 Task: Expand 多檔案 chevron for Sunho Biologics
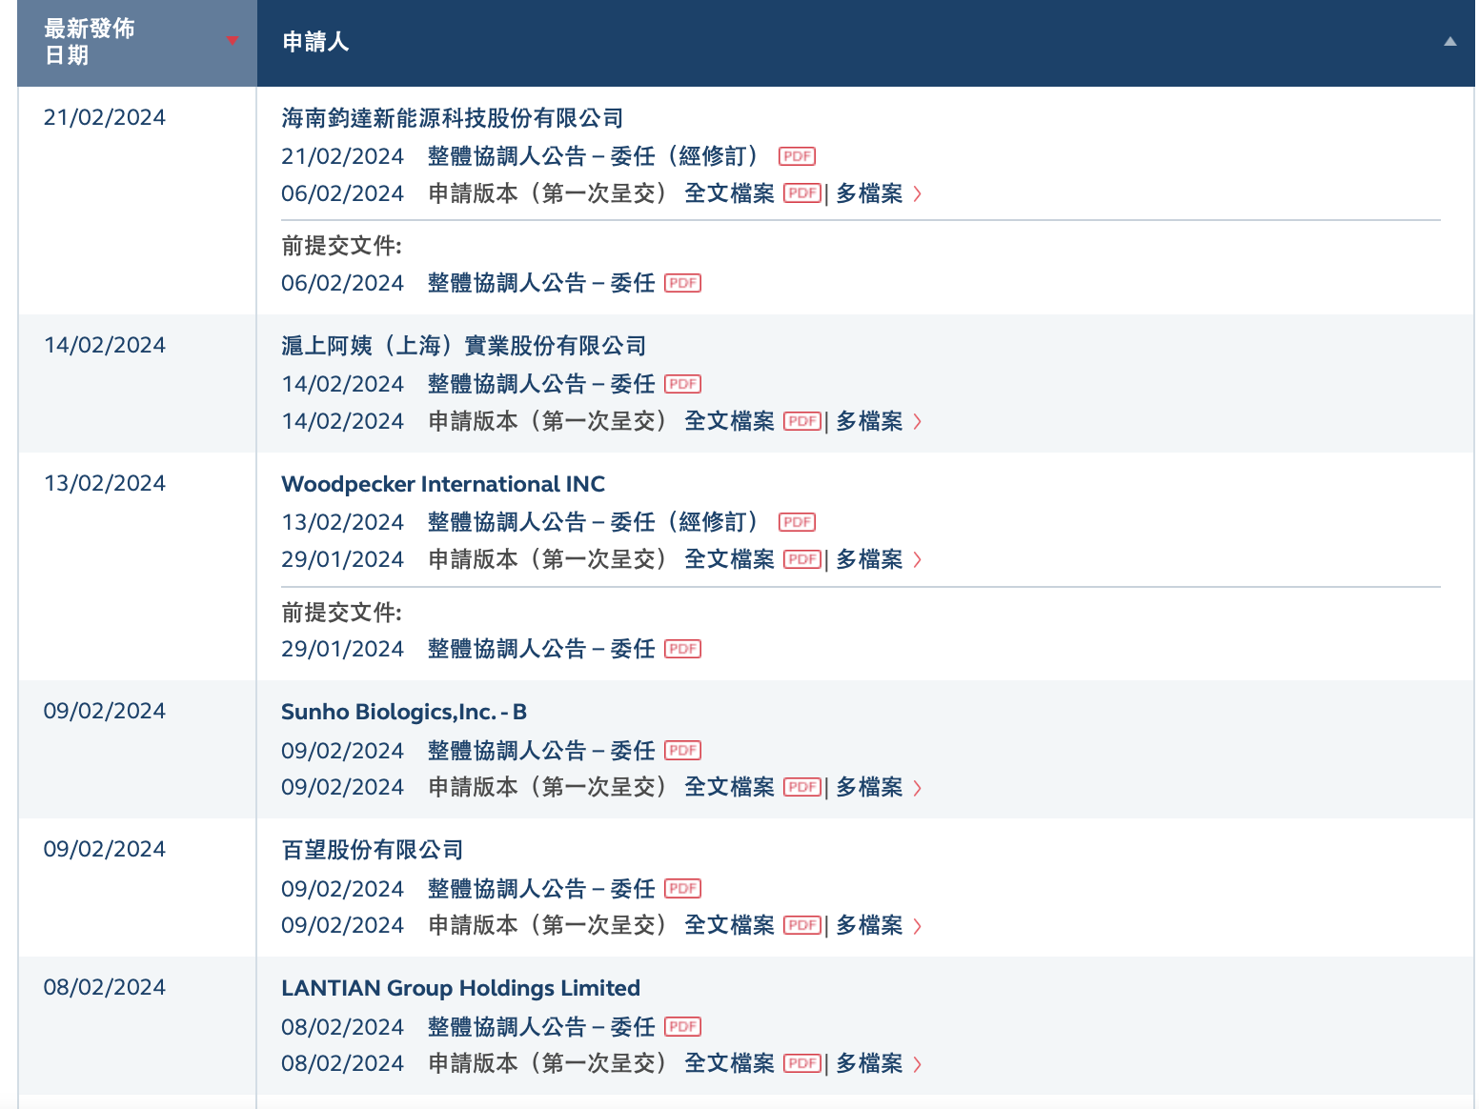[917, 788]
